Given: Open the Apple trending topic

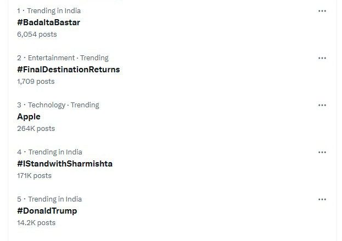Looking at the screenshot, I should point(29,117).
